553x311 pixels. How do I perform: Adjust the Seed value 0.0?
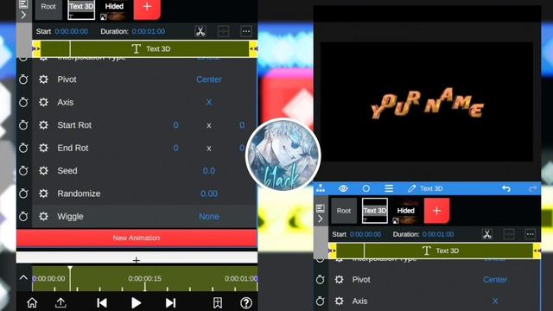coord(209,171)
